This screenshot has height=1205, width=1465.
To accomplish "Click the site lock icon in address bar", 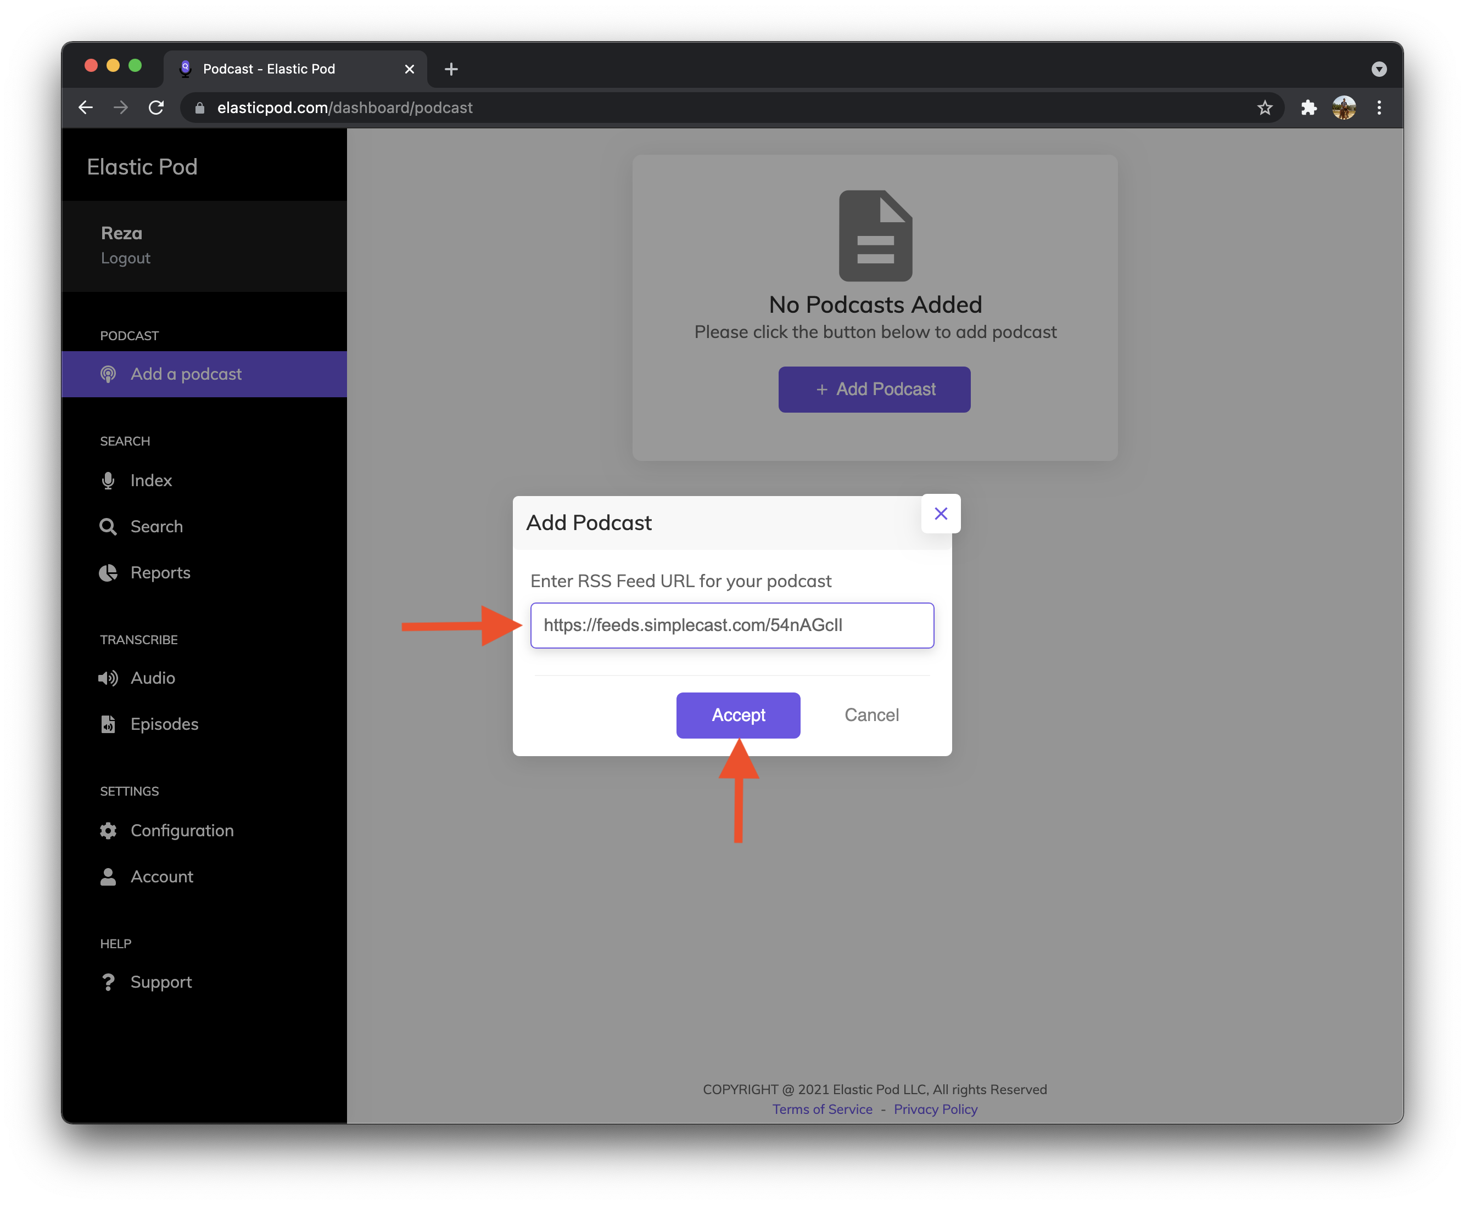I will coord(200,108).
